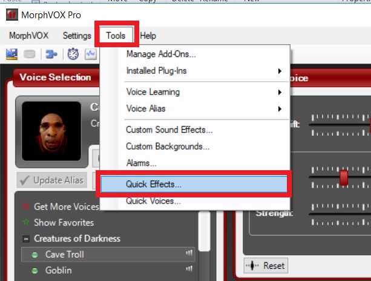This screenshot has width=371, height=281.
Task: Collapse the Creatures of Darkness group
Action: click(26, 239)
